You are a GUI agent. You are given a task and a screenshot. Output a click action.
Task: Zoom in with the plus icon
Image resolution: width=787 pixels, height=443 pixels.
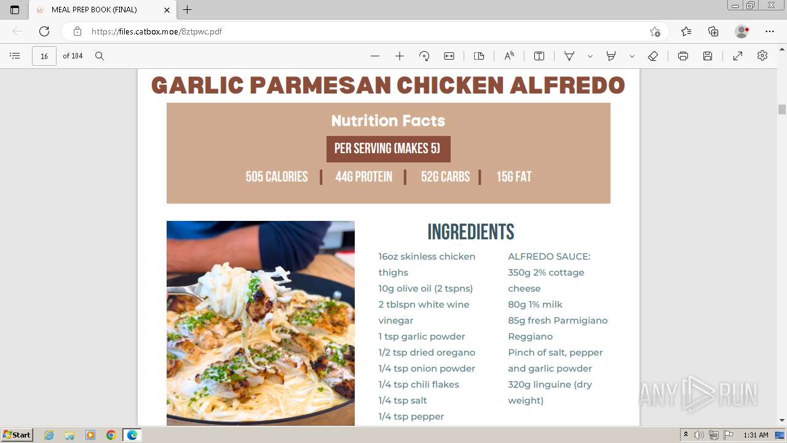[400, 56]
